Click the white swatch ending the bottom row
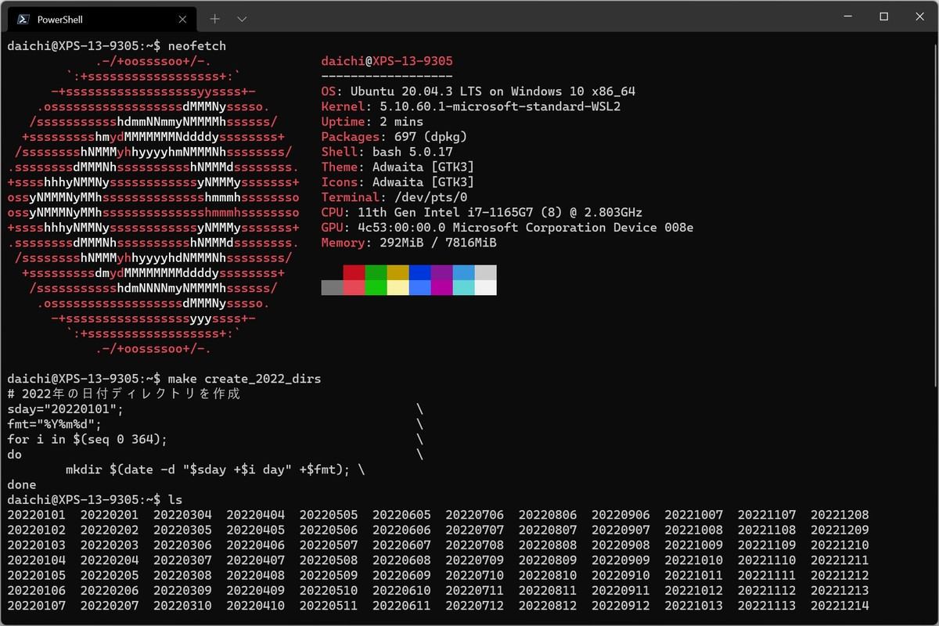The image size is (939, 626). click(x=485, y=287)
